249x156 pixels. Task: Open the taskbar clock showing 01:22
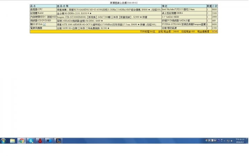pos(240,141)
